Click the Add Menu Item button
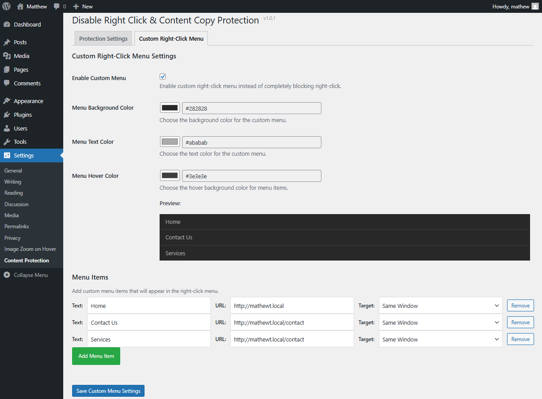The image size is (542, 399). pos(96,356)
